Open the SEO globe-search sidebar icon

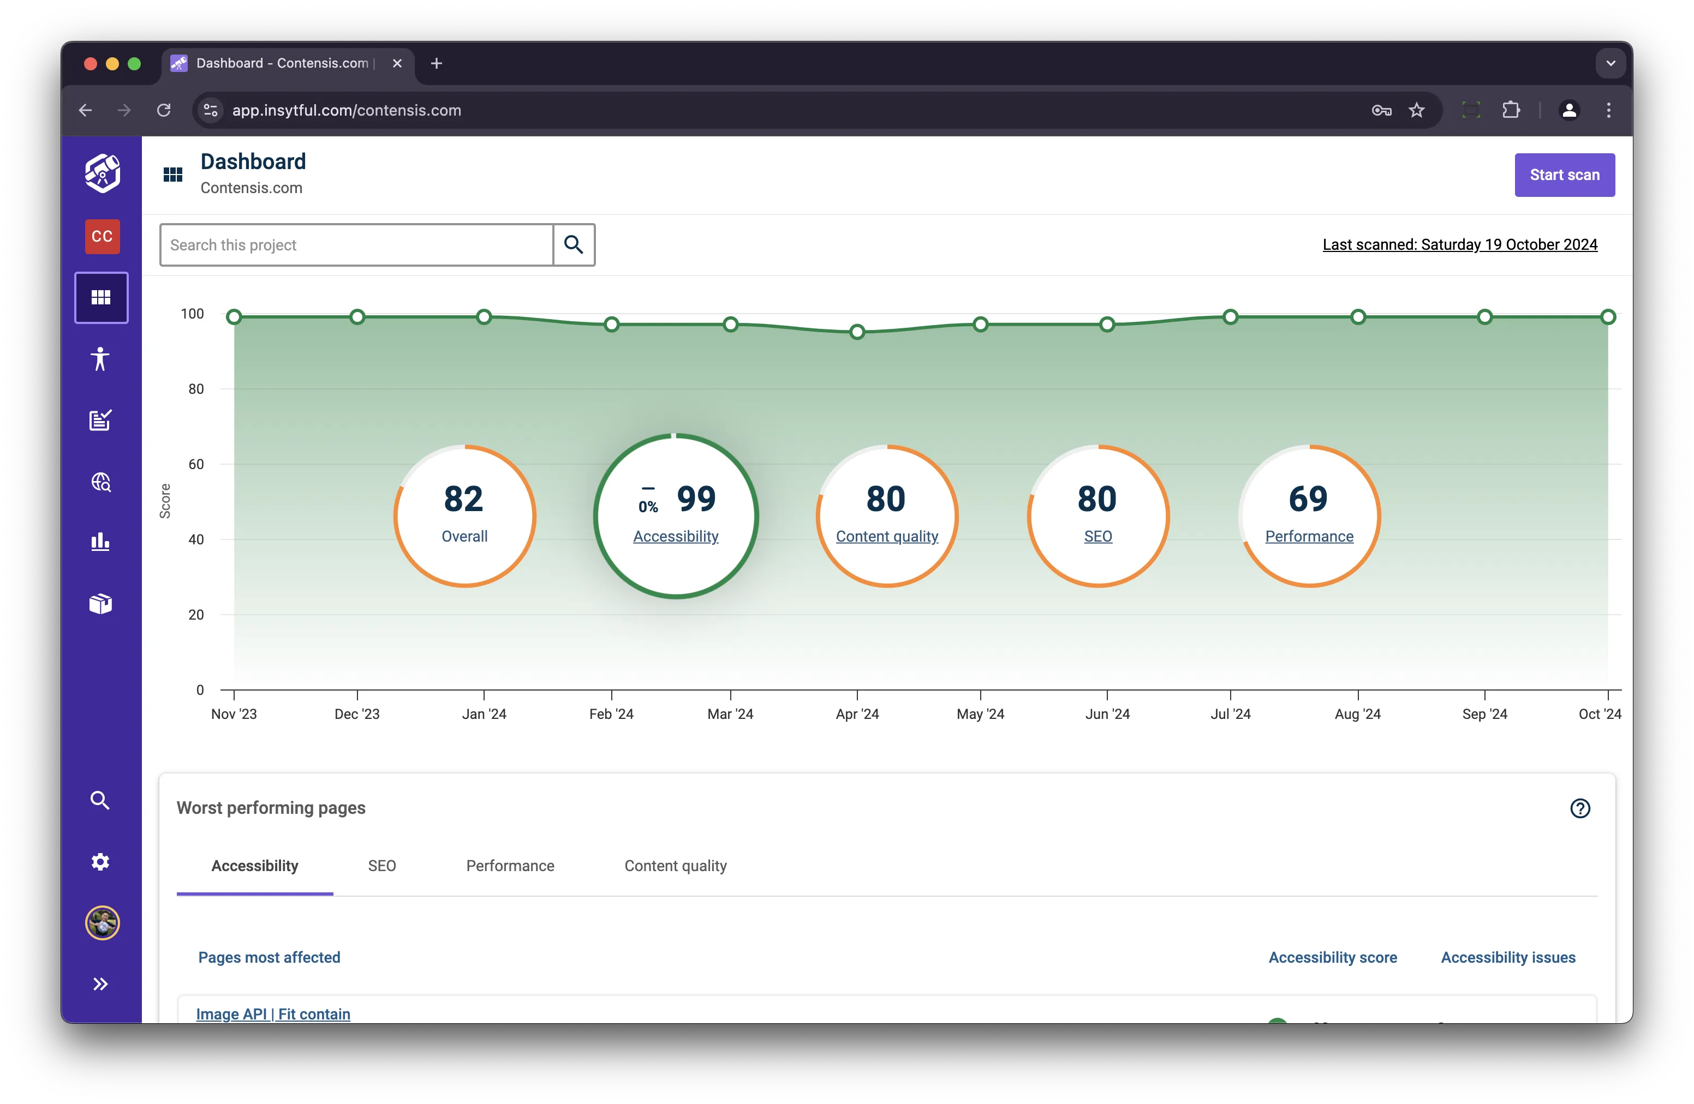click(100, 482)
